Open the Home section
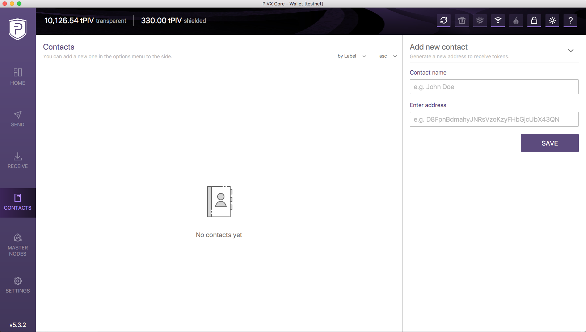Image resolution: width=586 pixels, height=332 pixels. [18, 77]
